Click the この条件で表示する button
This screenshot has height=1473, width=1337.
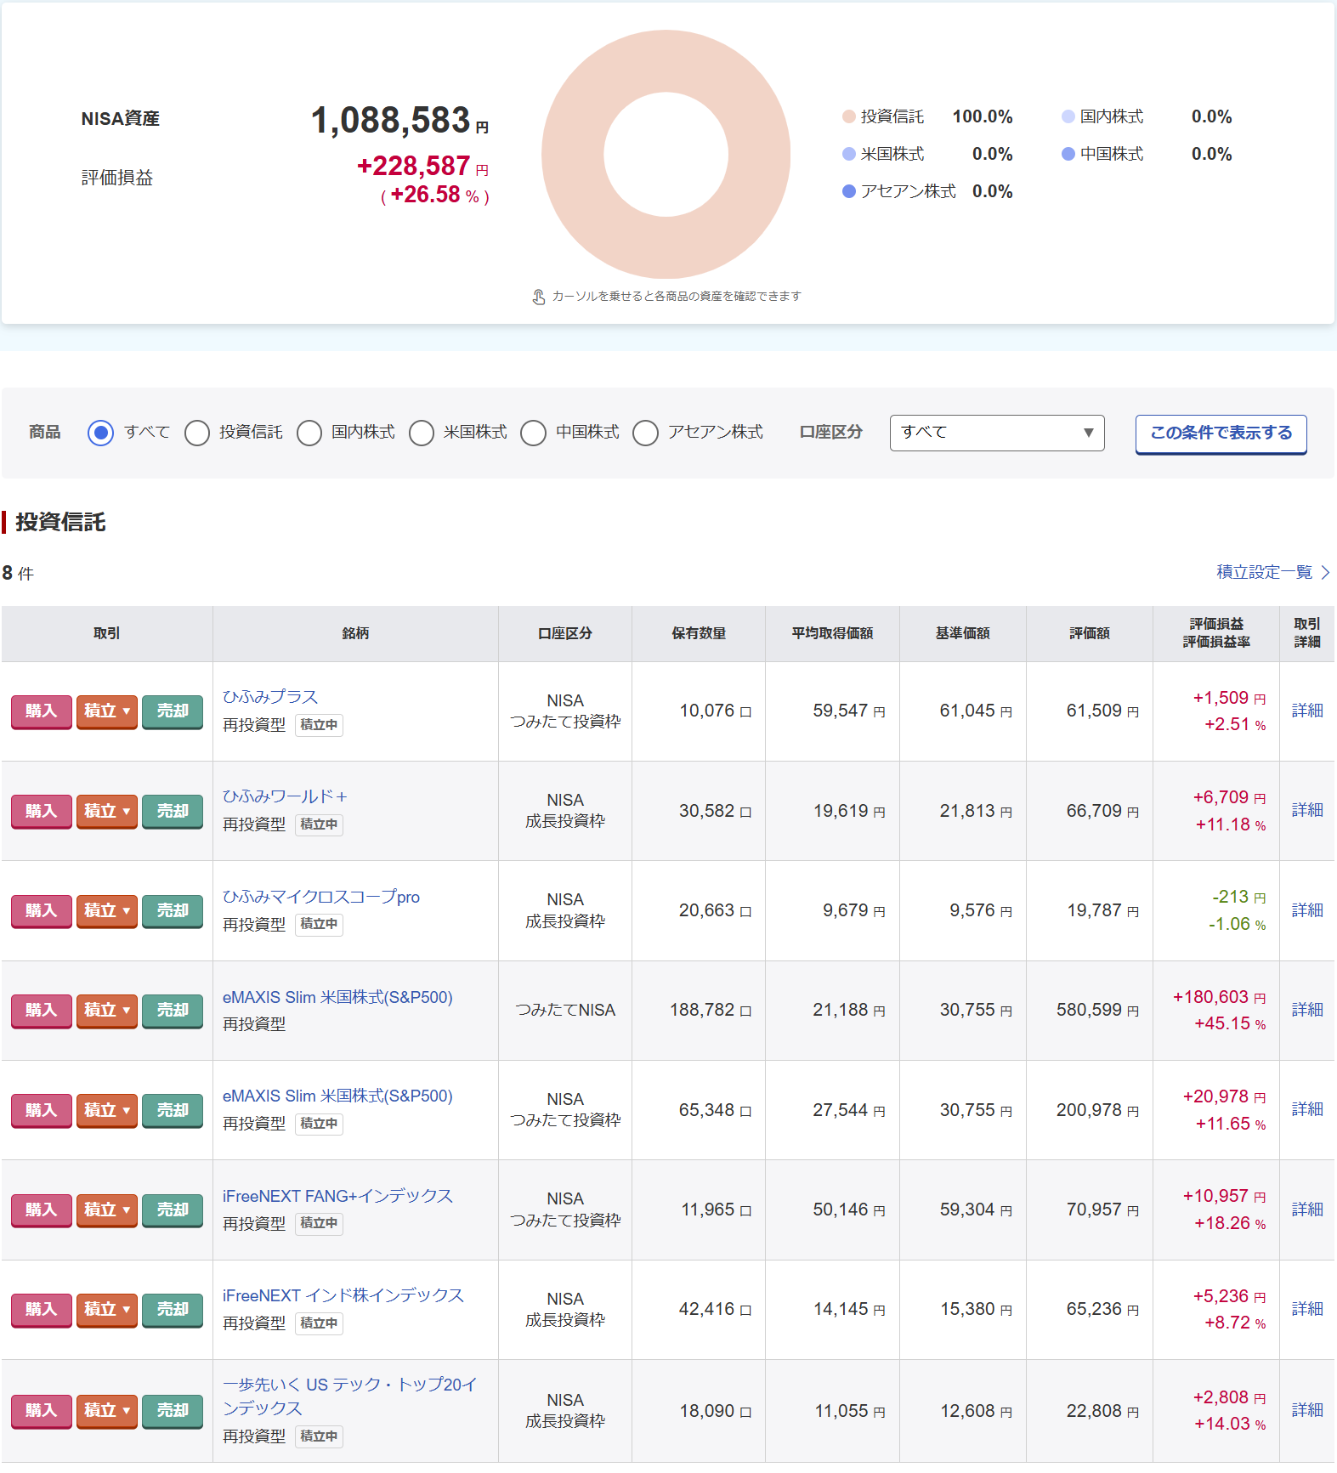1221,433
